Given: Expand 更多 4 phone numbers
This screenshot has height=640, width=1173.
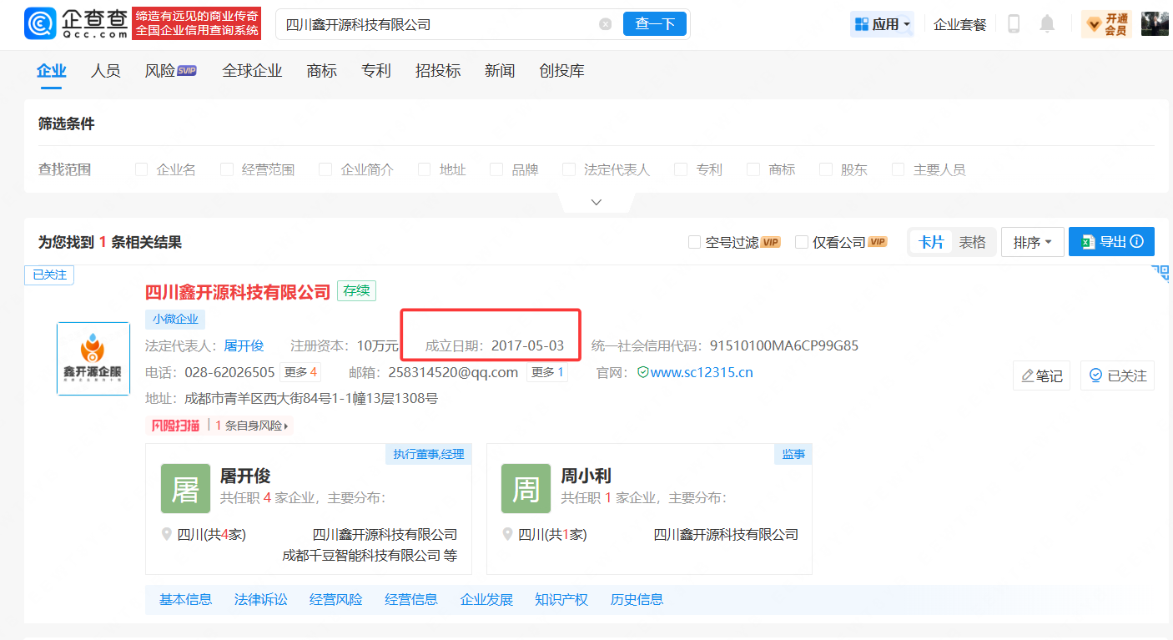Looking at the screenshot, I should click(x=300, y=372).
